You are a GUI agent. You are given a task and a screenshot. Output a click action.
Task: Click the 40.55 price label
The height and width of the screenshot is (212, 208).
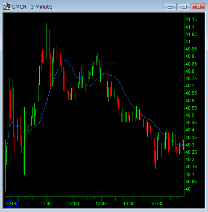[x=191, y=108]
